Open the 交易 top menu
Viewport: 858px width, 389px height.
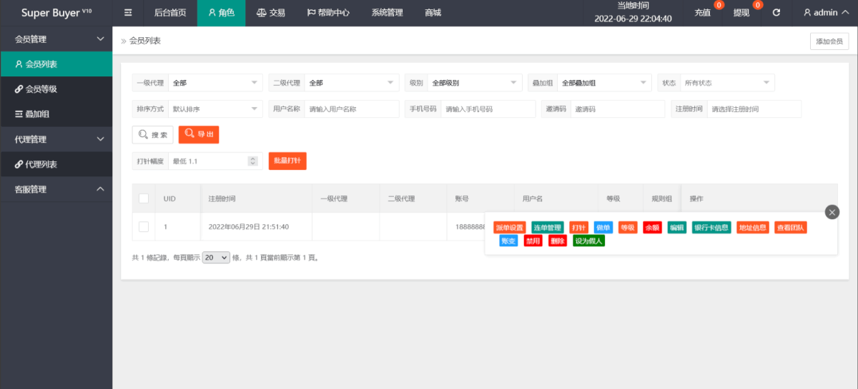click(271, 13)
